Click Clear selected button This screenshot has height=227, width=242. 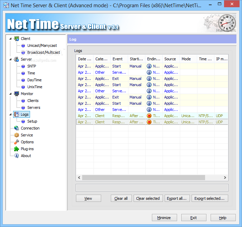148,198
